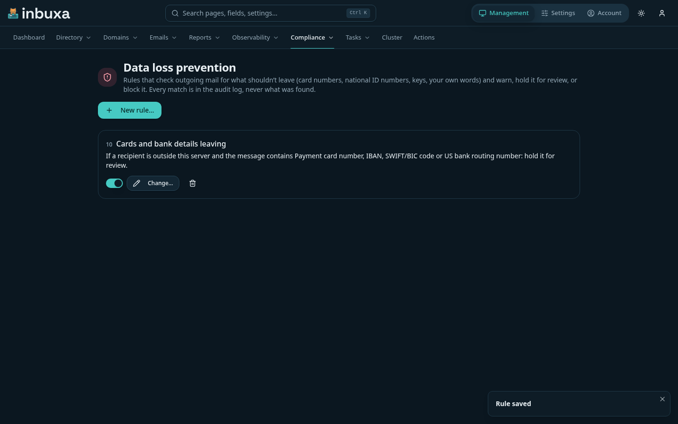Go to the Dashboard tab
This screenshot has height=424, width=678.
[29, 38]
